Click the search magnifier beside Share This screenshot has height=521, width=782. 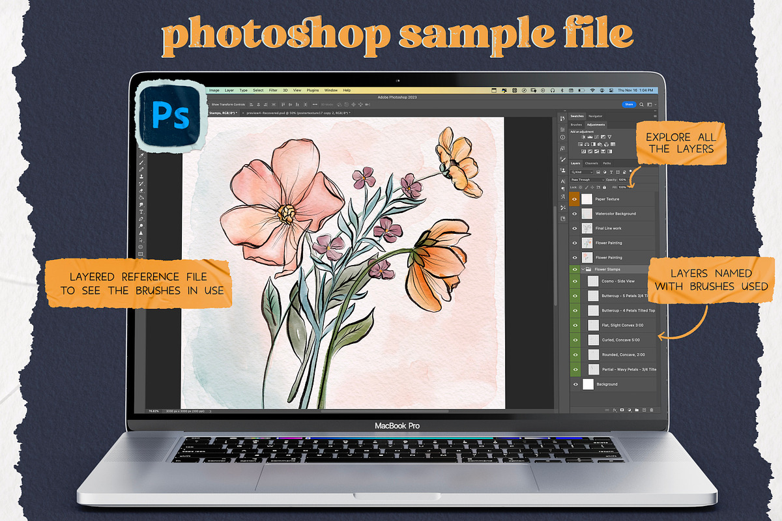coord(641,104)
